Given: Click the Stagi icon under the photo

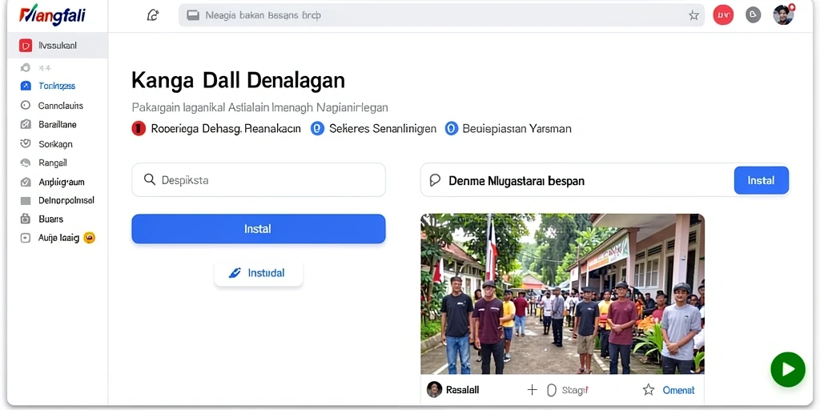Looking at the screenshot, I should [551, 390].
